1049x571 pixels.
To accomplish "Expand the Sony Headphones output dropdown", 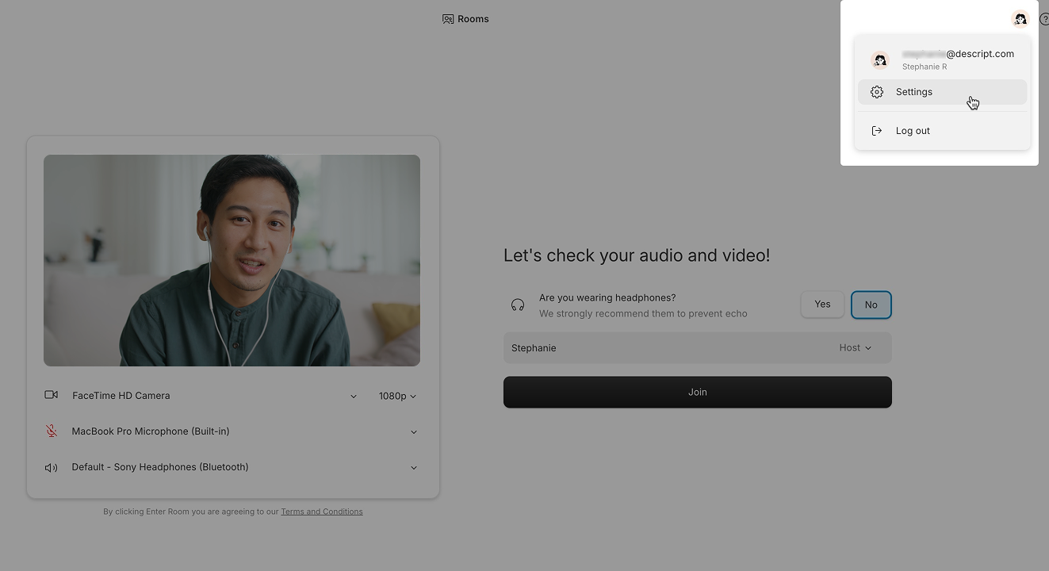I will coord(414,468).
